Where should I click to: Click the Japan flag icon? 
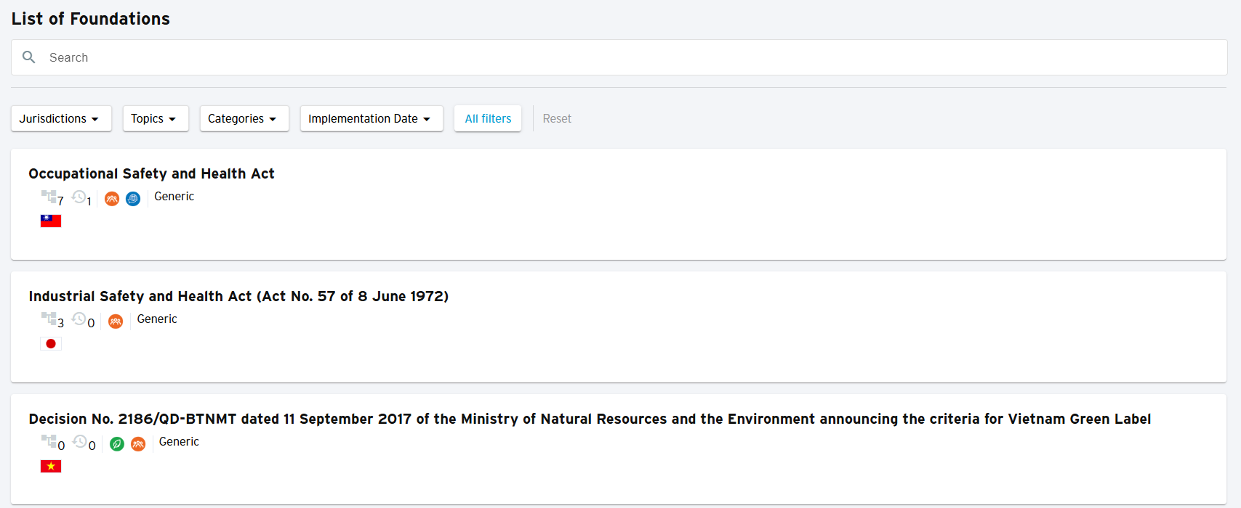[51, 343]
